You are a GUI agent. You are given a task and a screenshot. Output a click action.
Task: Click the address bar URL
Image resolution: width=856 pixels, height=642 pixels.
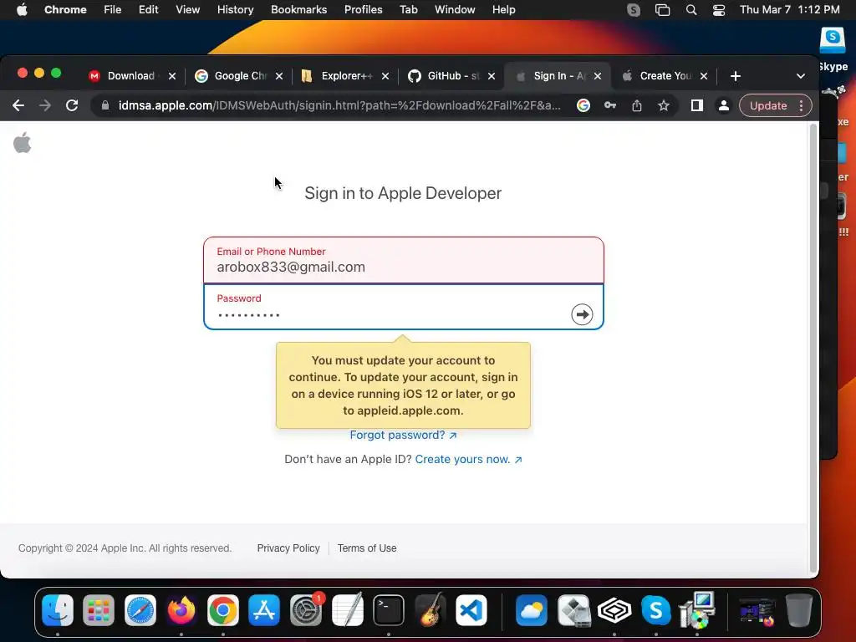tap(339, 105)
